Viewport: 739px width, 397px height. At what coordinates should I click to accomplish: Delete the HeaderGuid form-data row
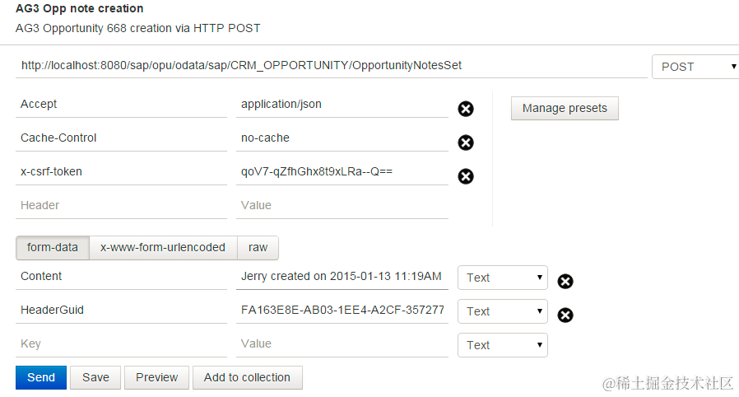click(x=565, y=315)
